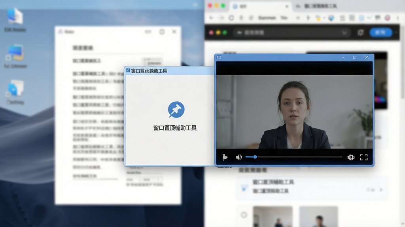Image resolution: width=405 pixels, height=227 pixels.
Task: Maximize the video player window
Action: click(354, 58)
